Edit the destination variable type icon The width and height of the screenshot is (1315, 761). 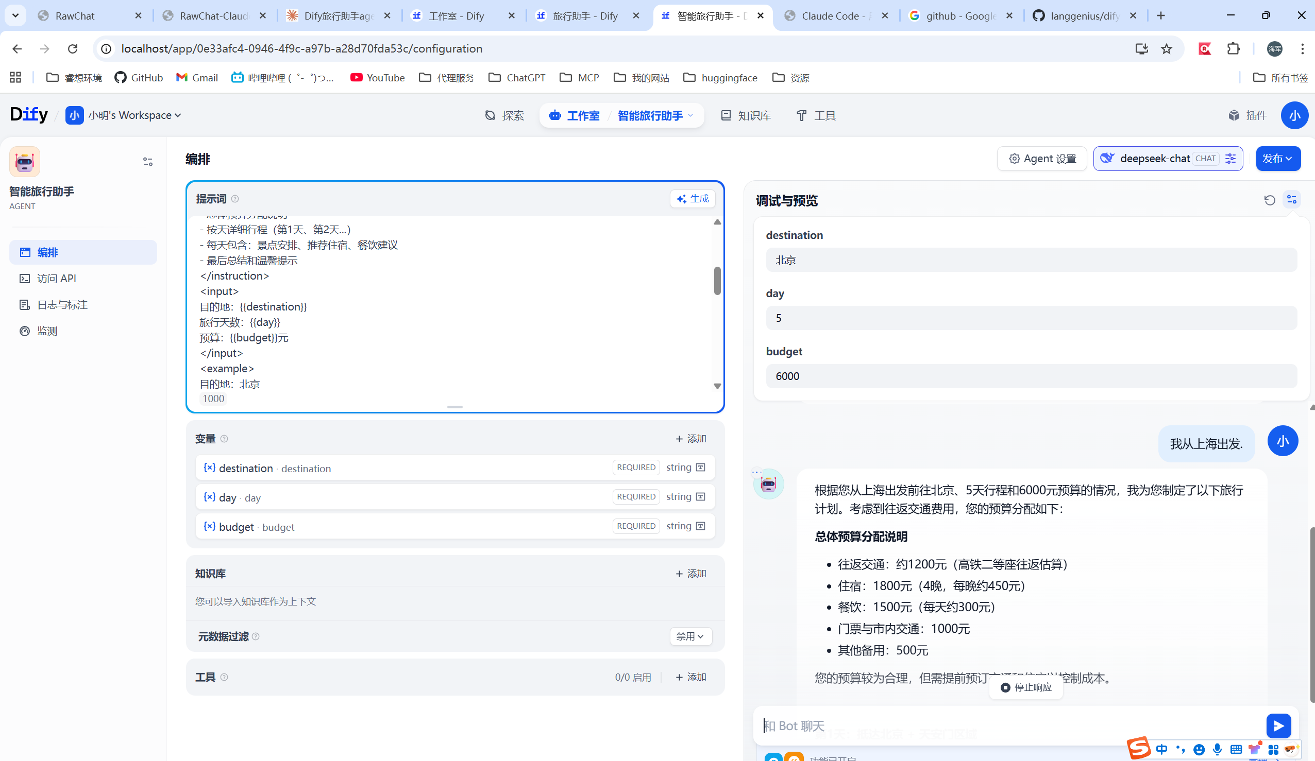tap(701, 468)
